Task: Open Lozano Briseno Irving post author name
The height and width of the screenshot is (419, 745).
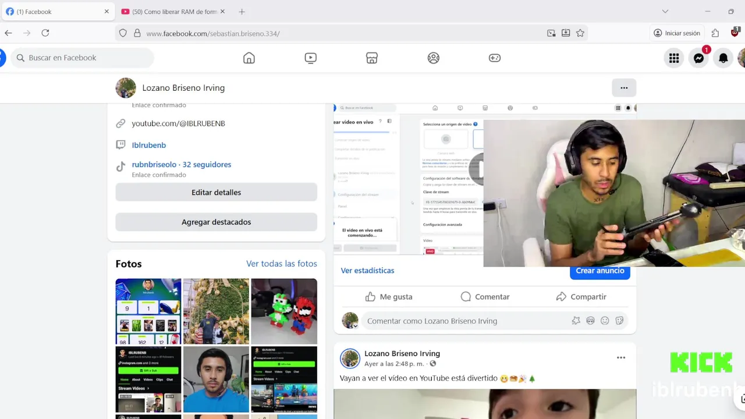Action: pos(402,353)
